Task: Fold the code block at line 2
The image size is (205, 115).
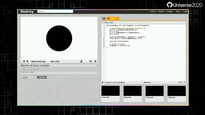Action: pyautogui.click(x=105, y=27)
